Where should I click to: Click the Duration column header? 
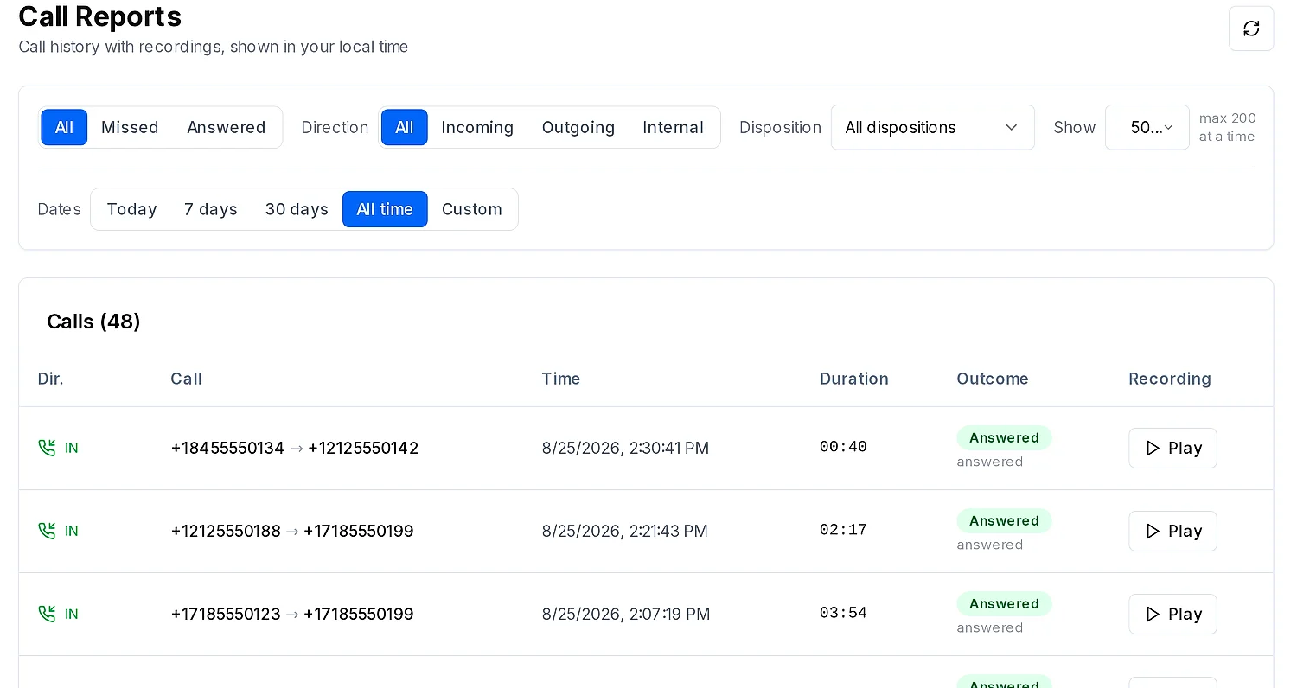tap(853, 379)
